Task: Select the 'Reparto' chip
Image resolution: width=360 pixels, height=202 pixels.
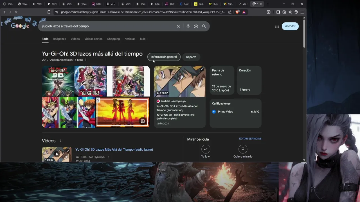Action: pyautogui.click(x=191, y=57)
